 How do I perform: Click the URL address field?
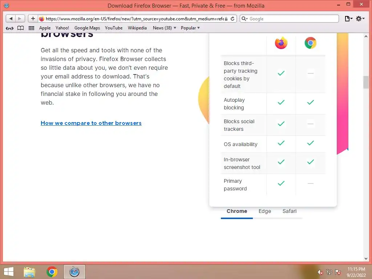(x=134, y=19)
